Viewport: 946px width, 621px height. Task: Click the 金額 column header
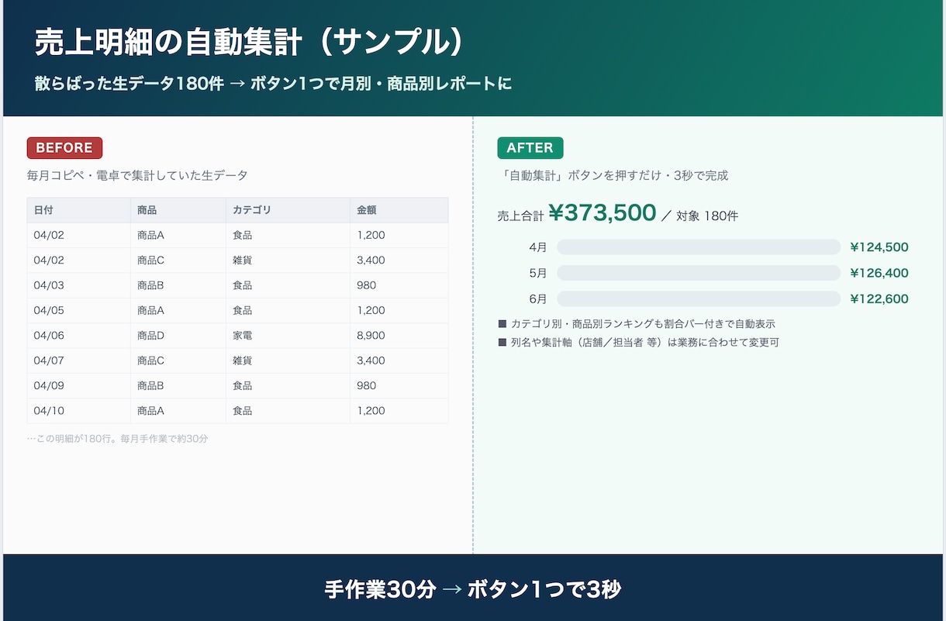(x=399, y=210)
